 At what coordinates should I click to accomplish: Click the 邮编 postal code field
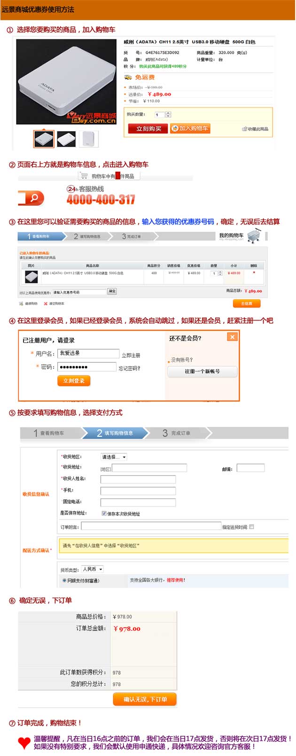[x=250, y=468]
